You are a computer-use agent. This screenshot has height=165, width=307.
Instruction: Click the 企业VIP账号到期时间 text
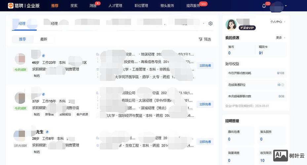point(247,106)
